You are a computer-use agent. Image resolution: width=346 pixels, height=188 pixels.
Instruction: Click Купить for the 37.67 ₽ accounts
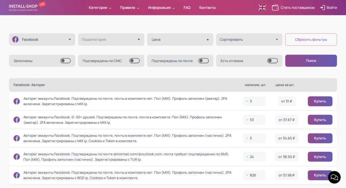coord(320,120)
